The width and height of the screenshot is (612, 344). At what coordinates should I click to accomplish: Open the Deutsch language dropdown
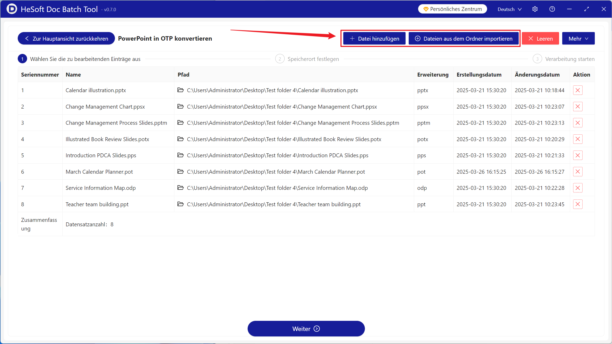pos(510,9)
